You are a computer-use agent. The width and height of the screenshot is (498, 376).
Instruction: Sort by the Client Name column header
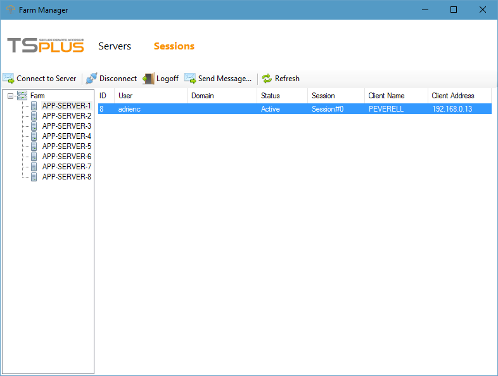pyautogui.click(x=396, y=96)
